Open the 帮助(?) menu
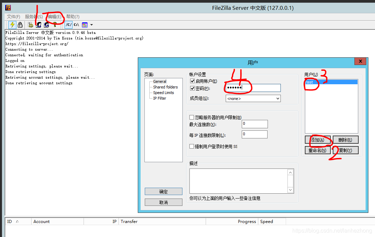The width and height of the screenshot is (375, 237). click(73, 16)
